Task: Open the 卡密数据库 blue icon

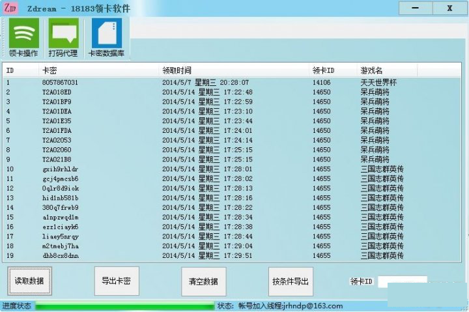Action: click(107, 36)
